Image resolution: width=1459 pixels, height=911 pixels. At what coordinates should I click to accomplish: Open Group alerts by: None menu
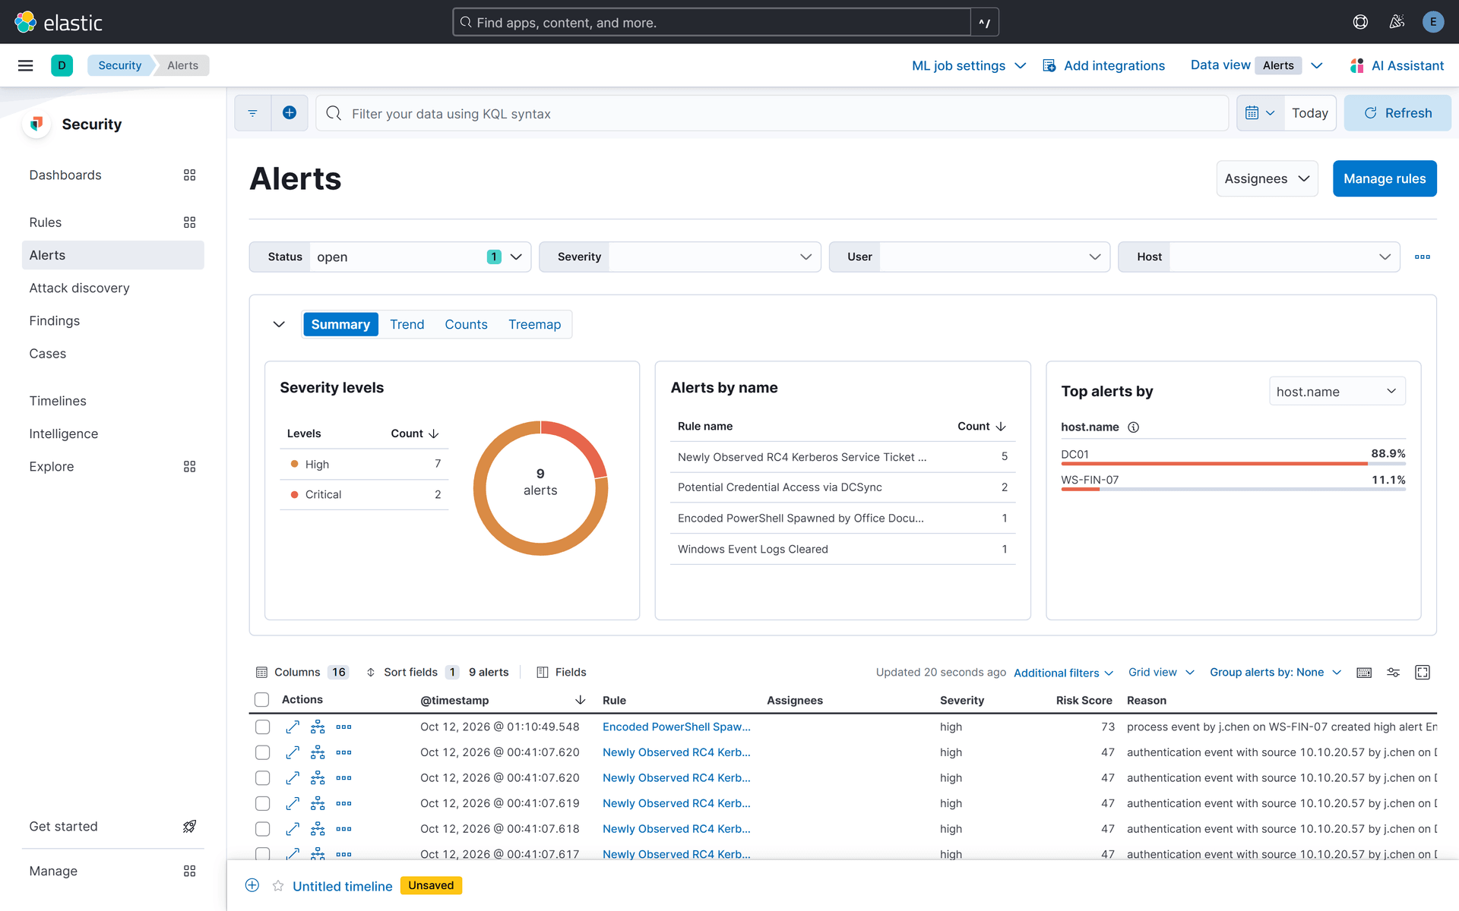[1275, 673]
